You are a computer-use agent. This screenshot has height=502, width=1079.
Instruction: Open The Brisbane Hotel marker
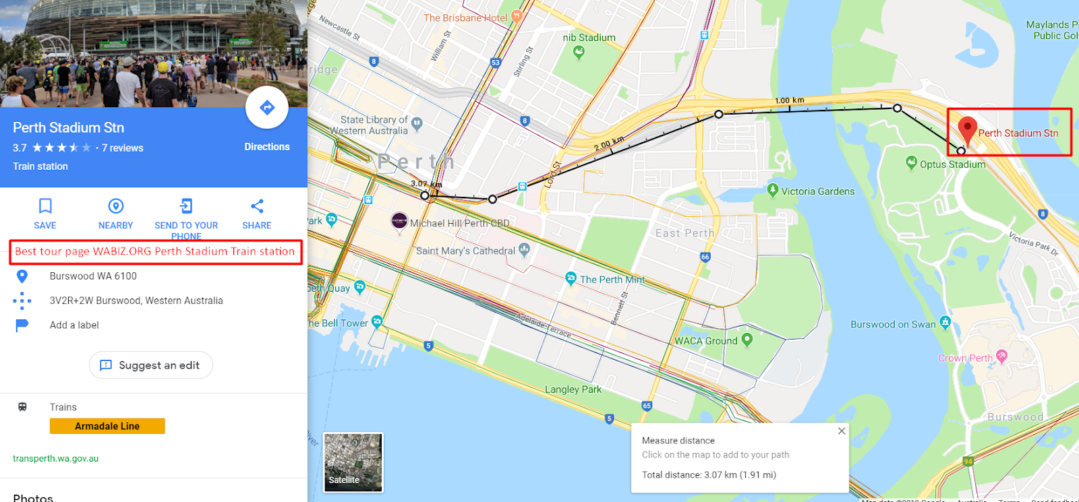517,17
